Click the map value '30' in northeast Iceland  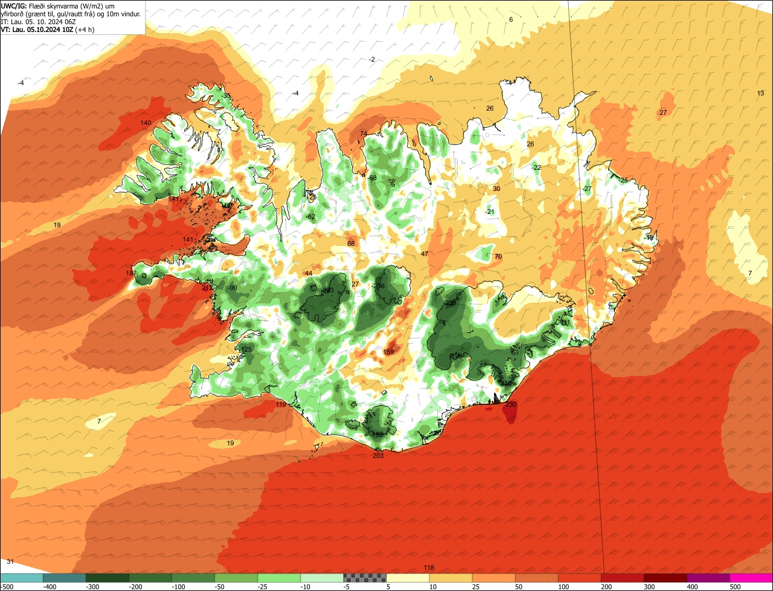pyautogui.click(x=496, y=189)
